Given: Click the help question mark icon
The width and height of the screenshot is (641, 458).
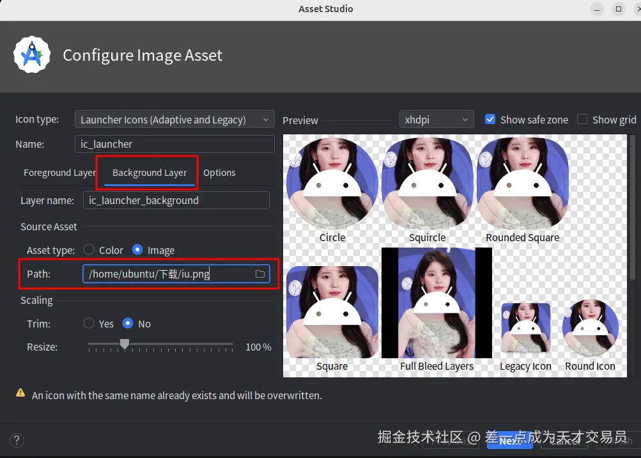Looking at the screenshot, I should point(17,440).
